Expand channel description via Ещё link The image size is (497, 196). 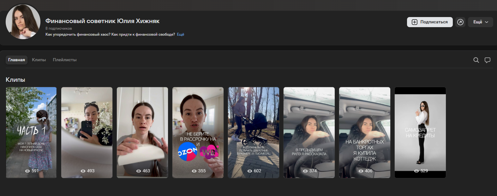180,34
